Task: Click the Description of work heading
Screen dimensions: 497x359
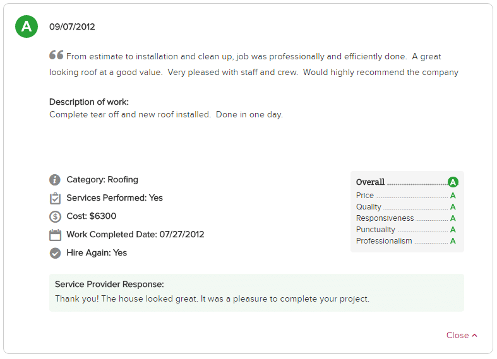Action: tap(89, 102)
